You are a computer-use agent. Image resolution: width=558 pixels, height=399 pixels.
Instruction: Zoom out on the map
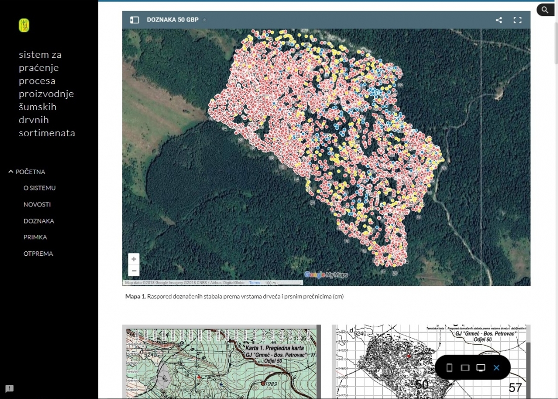[133, 271]
